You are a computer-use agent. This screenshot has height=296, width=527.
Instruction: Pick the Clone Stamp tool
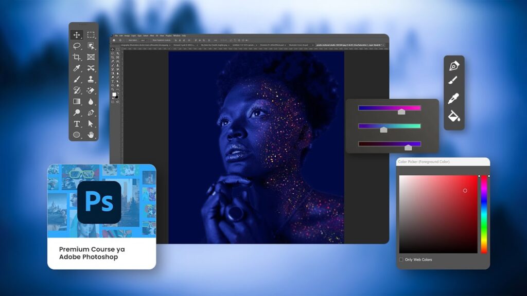point(91,79)
